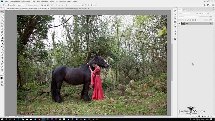Image resolution: width=215 pixels, height=121 pixels.
Task: Select the Gradient tool
Action: [x=2, y=47]
